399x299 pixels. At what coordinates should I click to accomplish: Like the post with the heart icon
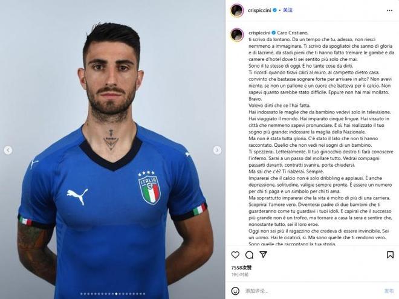coord(235,254)
